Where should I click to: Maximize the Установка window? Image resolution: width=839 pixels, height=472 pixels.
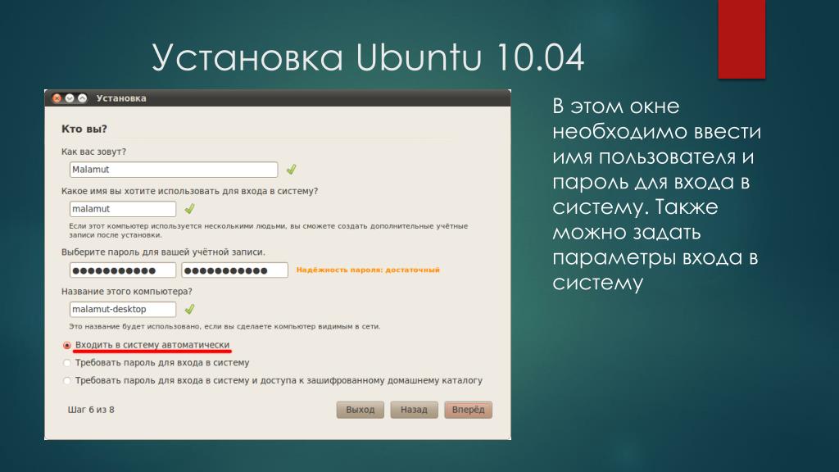pyautogui.click(x=83, y=98)
